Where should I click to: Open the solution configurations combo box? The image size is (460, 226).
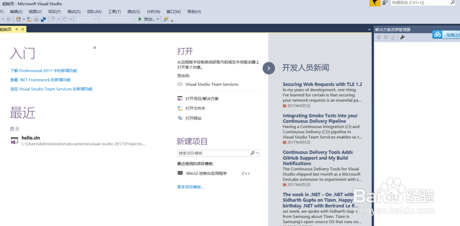(87, 19)
